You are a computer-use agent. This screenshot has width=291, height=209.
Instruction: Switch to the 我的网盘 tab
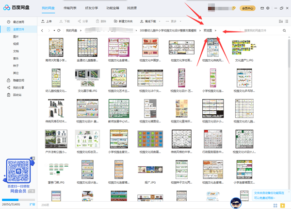pyautogui.click(x=48, y=8)
